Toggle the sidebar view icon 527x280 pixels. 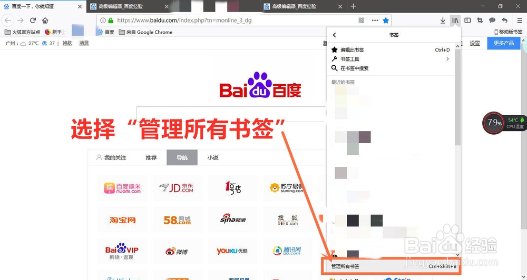[x=467, y=21]
